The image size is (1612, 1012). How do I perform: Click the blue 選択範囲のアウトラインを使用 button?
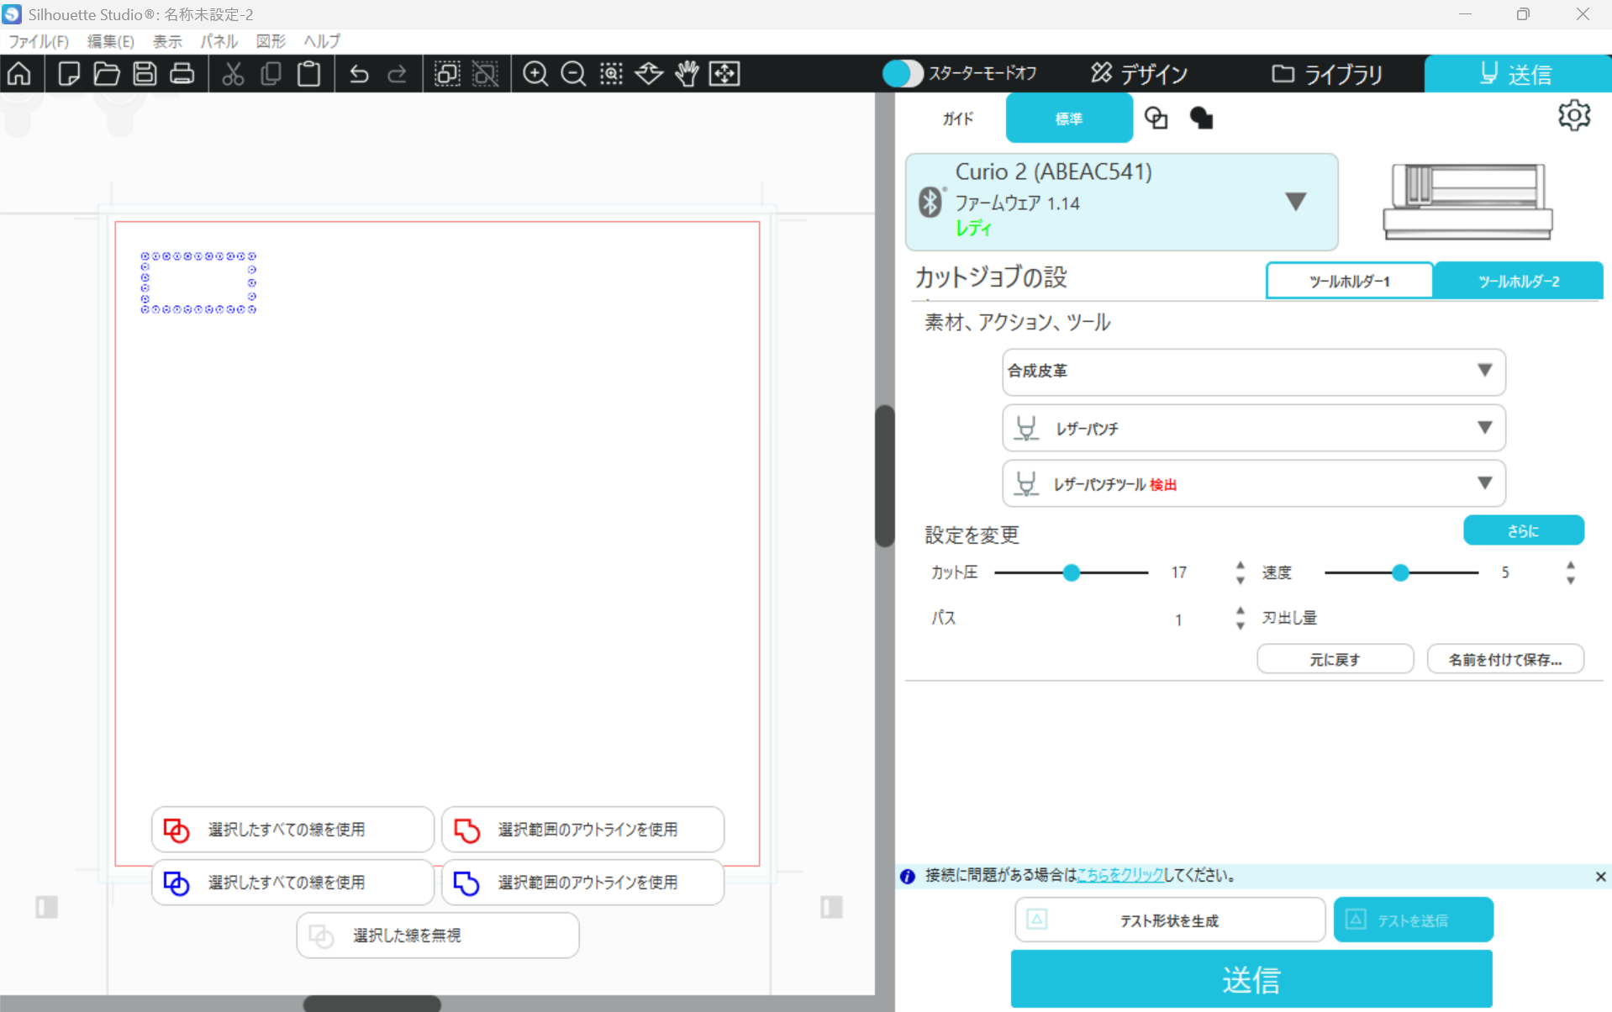tap(582, 883)
